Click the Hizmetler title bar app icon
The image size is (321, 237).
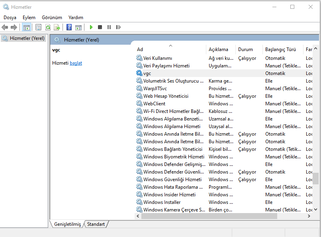(x=6, y=7)
